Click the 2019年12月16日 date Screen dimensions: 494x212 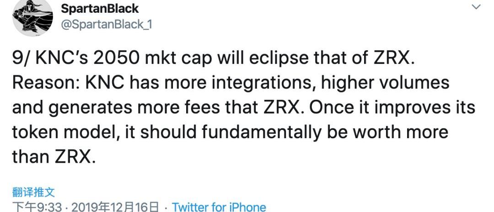pos(115,207)
